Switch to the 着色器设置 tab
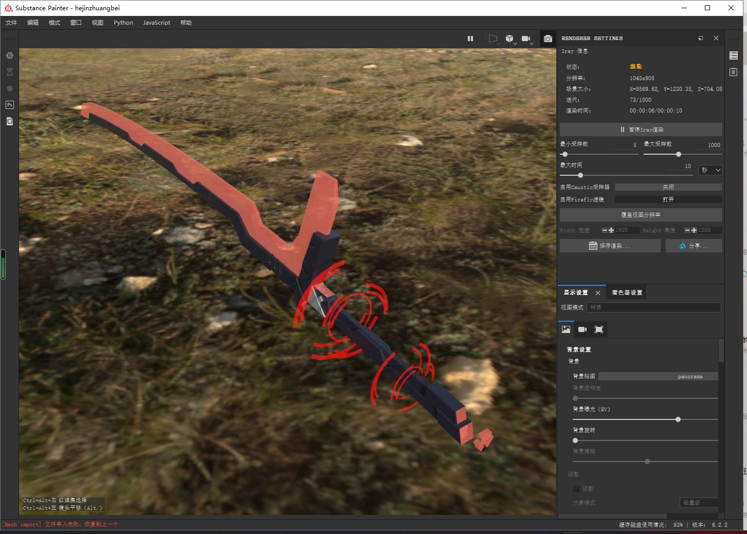Image resolution: width=747 pixels, height=534 pixels. coord(627,292)
